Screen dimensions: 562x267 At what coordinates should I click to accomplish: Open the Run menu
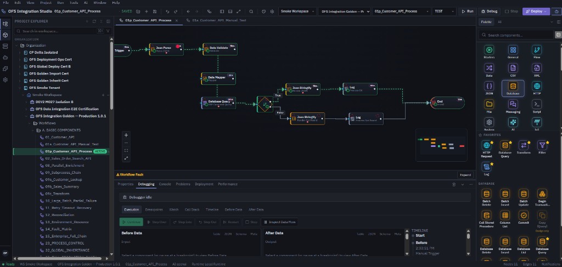[x=60, y=3]
